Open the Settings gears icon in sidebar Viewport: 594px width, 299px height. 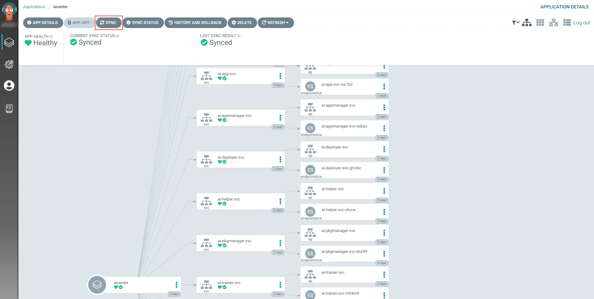[x=9, y=65]
